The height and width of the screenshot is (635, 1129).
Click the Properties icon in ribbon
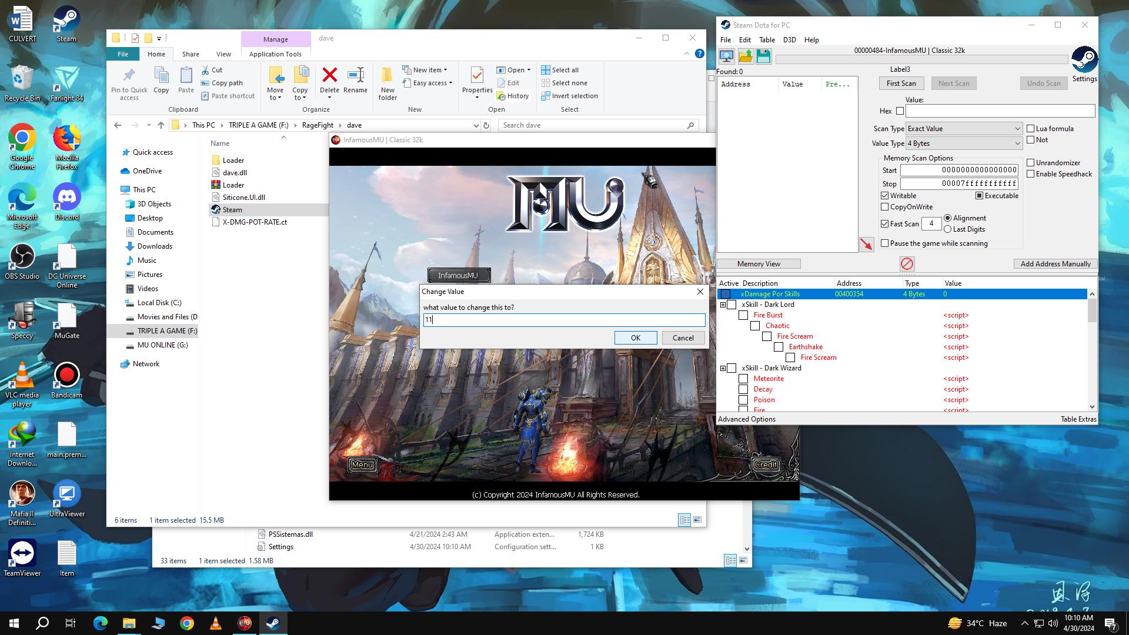pyautogui.click(x=477, y=75)
